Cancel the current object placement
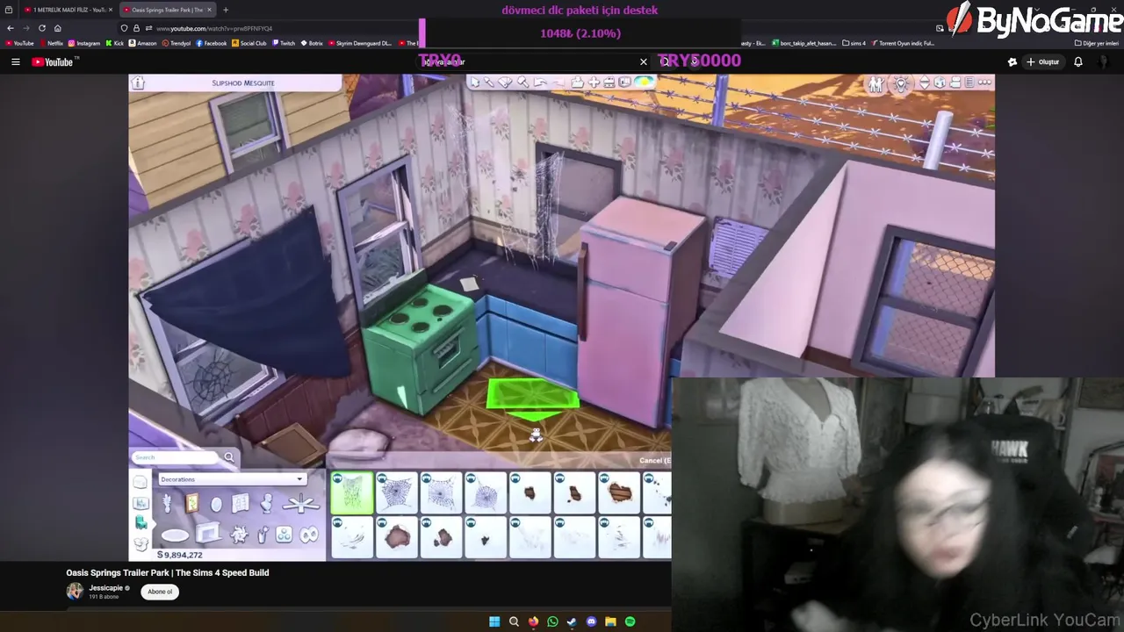 (x=654, y=460)
